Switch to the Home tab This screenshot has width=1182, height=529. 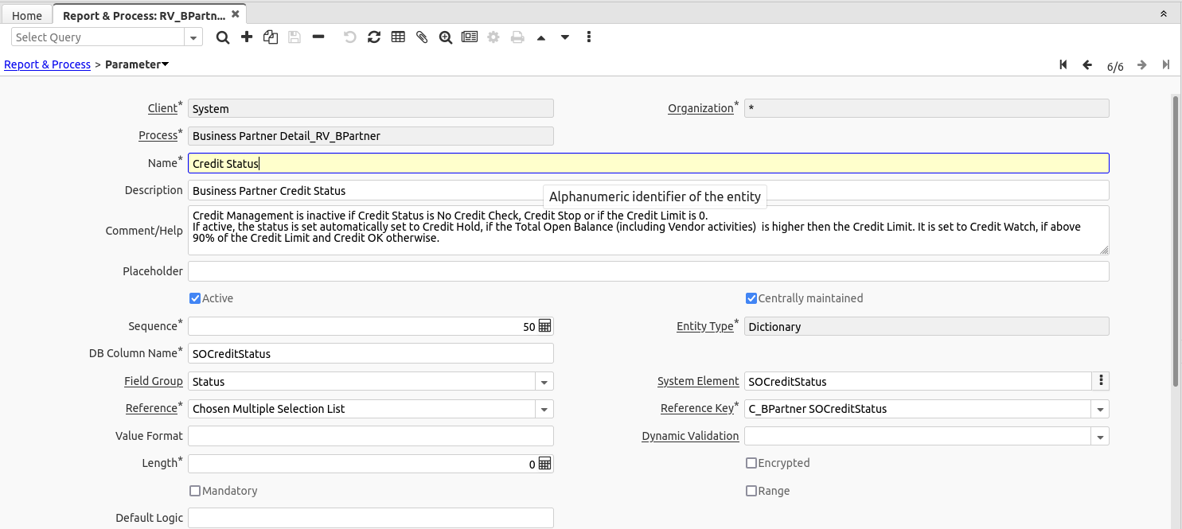pyautogui.click(x=27, y=16)
